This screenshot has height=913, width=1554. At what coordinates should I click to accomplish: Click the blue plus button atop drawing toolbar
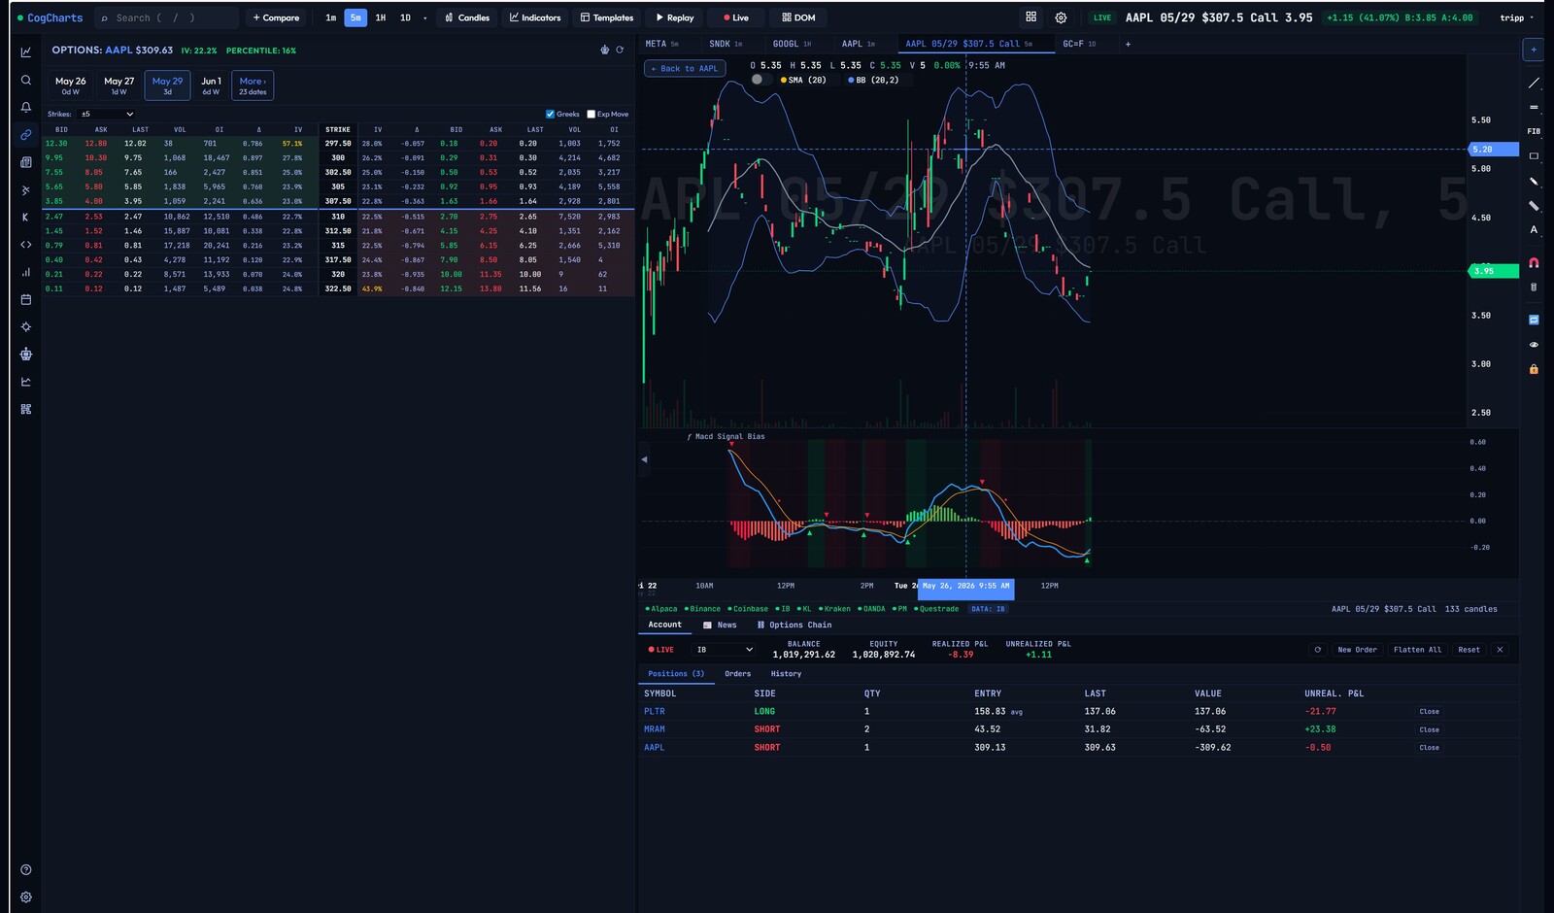1534,50
